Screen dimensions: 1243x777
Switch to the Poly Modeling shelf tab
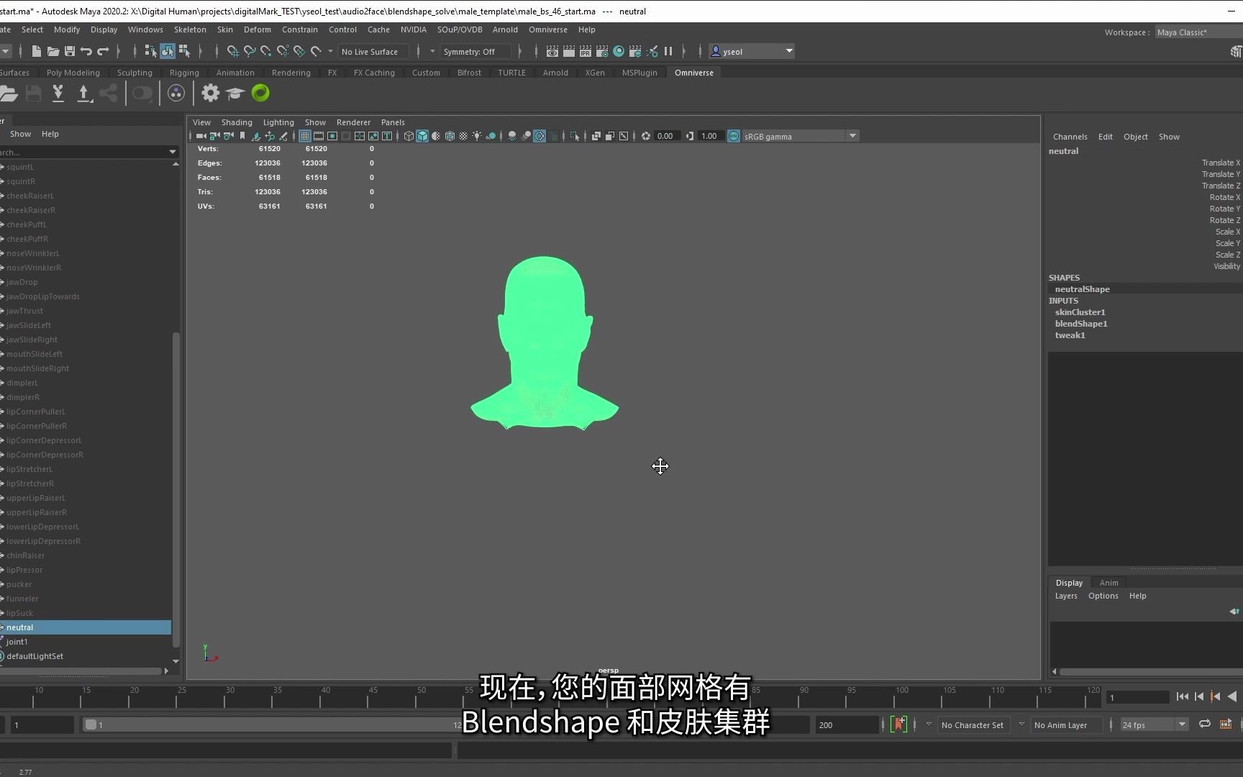click(x=73, y=72)
